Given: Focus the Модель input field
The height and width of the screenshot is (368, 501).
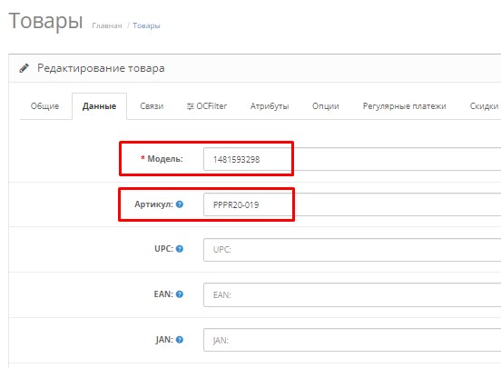Looking at the screenshot, I should click(352, 159).
